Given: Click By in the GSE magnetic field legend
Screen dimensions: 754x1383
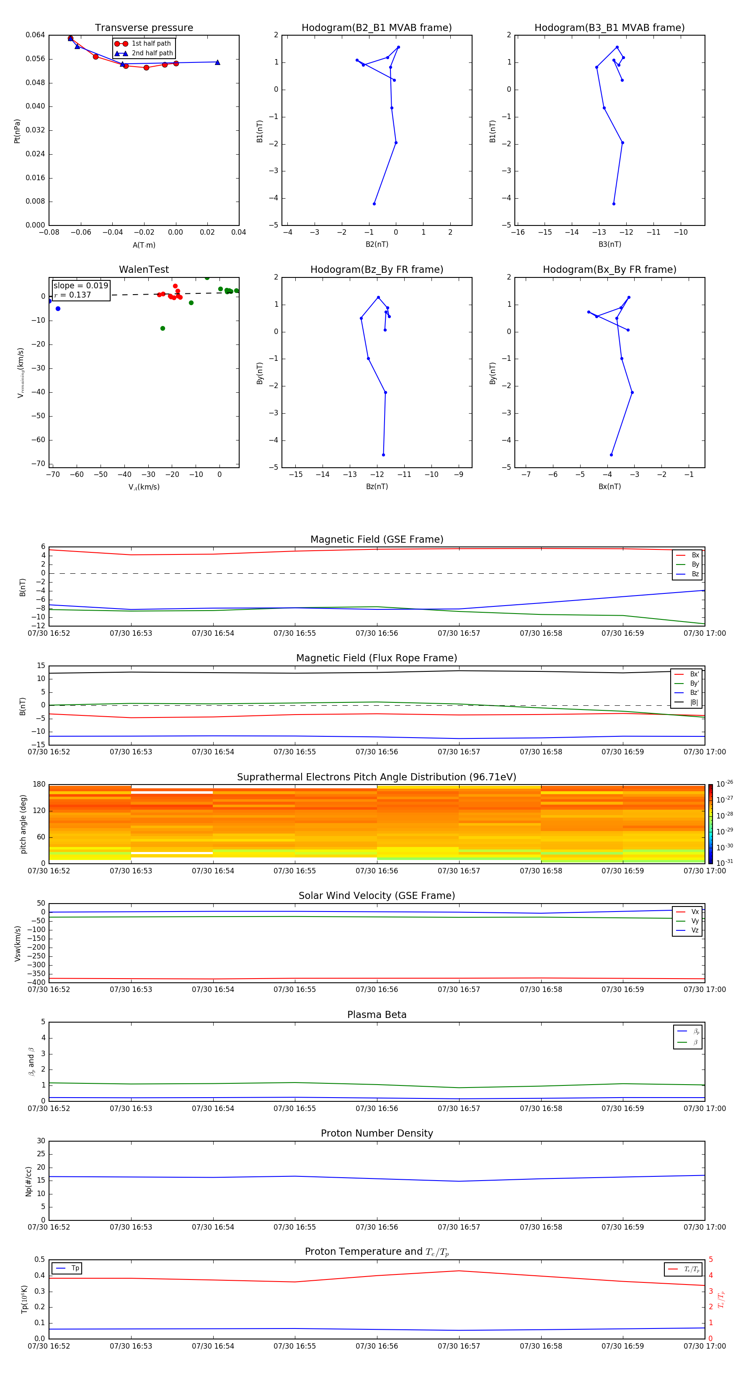Looking at the screenshot, I should [x=687, y=565].
